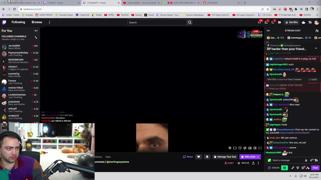The height and width of the screenshot is (180, 321).
Task: Open notifications inbox with badge
Action: coord(266,22)
